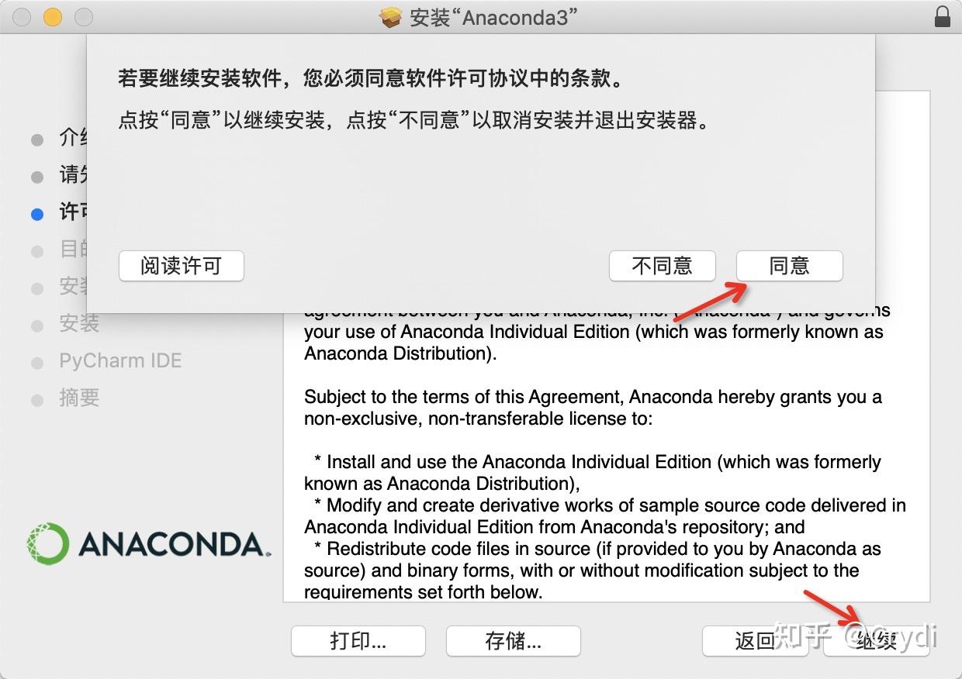Screen dimensions: 962x679
Task: Select the 摘要 summary step
Action: click(x=79, y=398)
